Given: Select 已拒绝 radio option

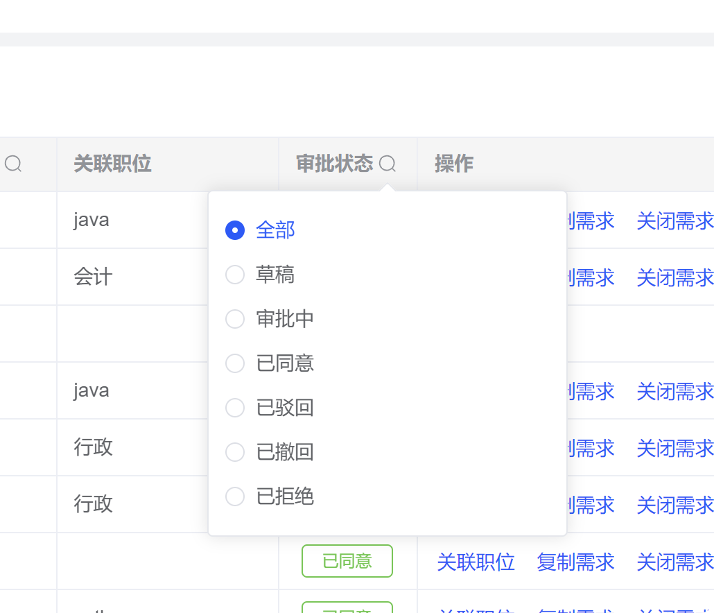Looking at the screenshot, I should (x=235, y=497).
